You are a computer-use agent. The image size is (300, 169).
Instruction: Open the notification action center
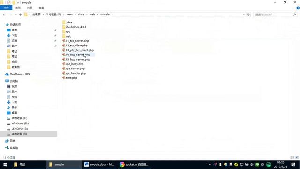point(293,165)
